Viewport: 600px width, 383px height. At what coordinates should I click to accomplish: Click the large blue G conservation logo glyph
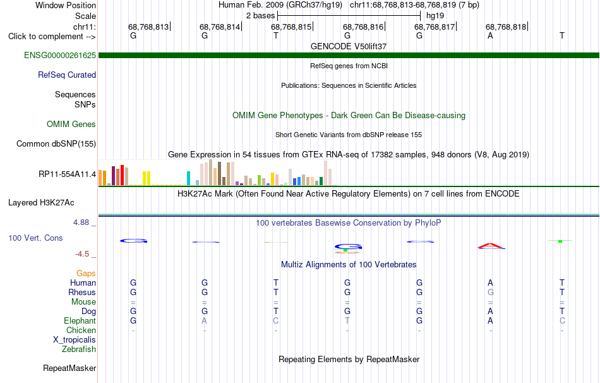tap(348, 246)
